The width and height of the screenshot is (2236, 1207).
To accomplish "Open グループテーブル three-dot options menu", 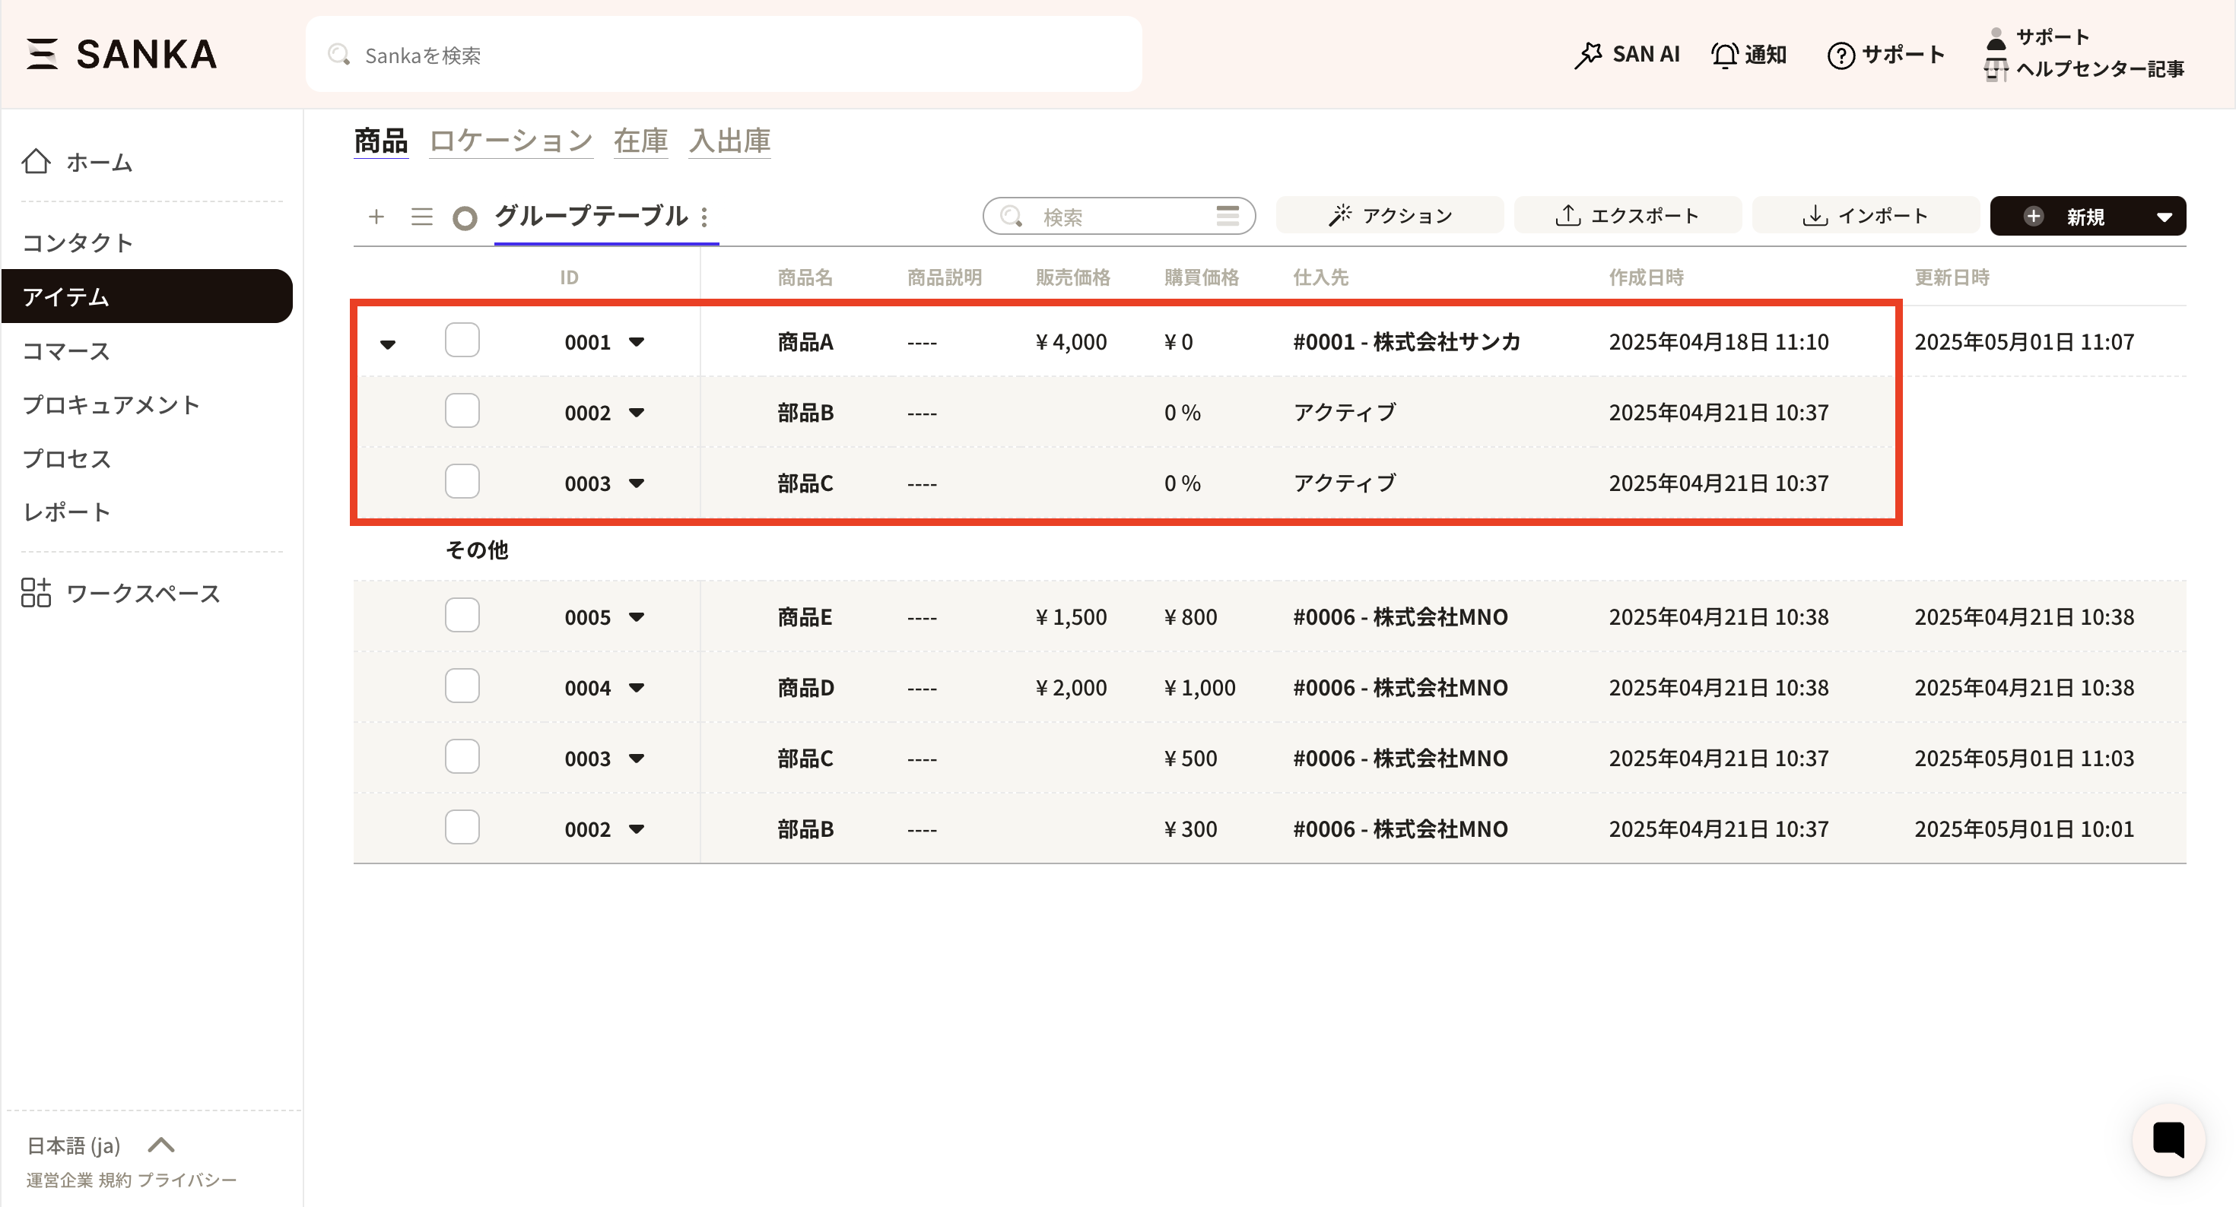I will click(x=705, y=216).
